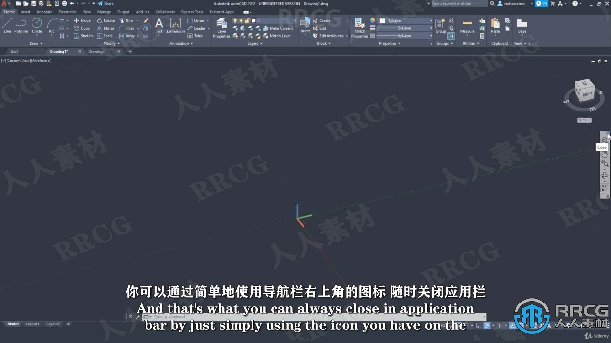Image resolution: width=611 pixels, height=343 pixels.
Task: Click the Plot printer icon
Action: 64,3
